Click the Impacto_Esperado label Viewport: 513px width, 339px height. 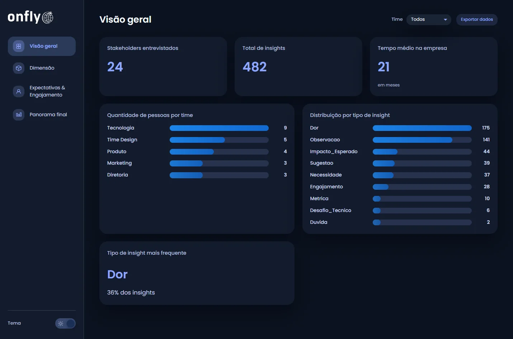pos(334,152)
